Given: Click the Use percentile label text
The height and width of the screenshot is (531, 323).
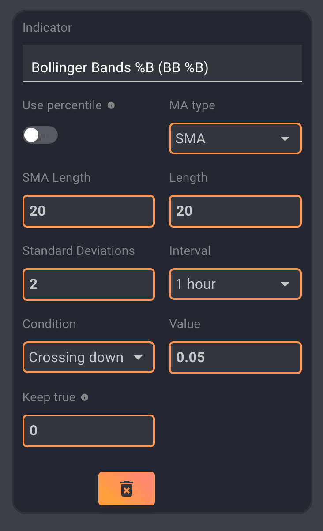Looking at the screenshot, I should [62, 105].
